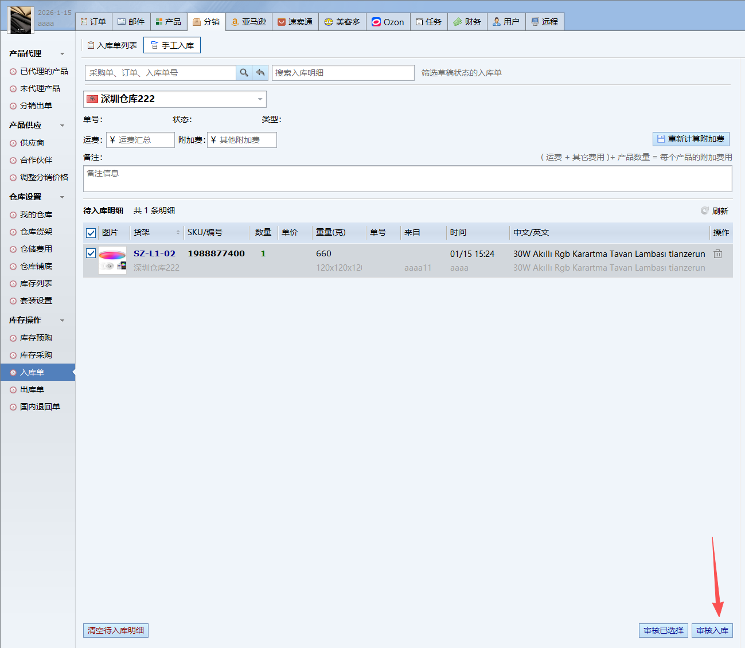Screen dimensions: 745x648
Task: Toggle the select-all checkbox in table header
Action: pyautogui.click(x=91, y=233)
